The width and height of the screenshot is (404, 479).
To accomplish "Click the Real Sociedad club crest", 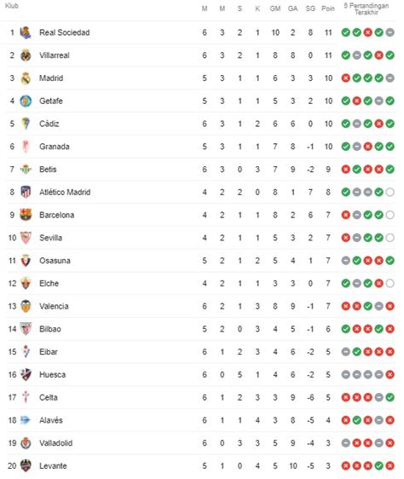I will click(26, 32).
